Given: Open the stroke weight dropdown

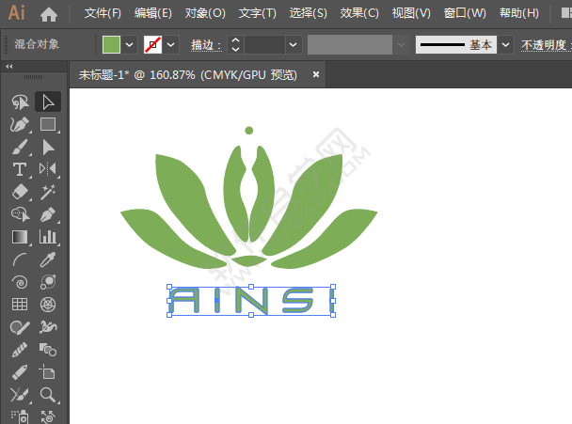Looking at the screenshot, I should (x=293, y=45).
